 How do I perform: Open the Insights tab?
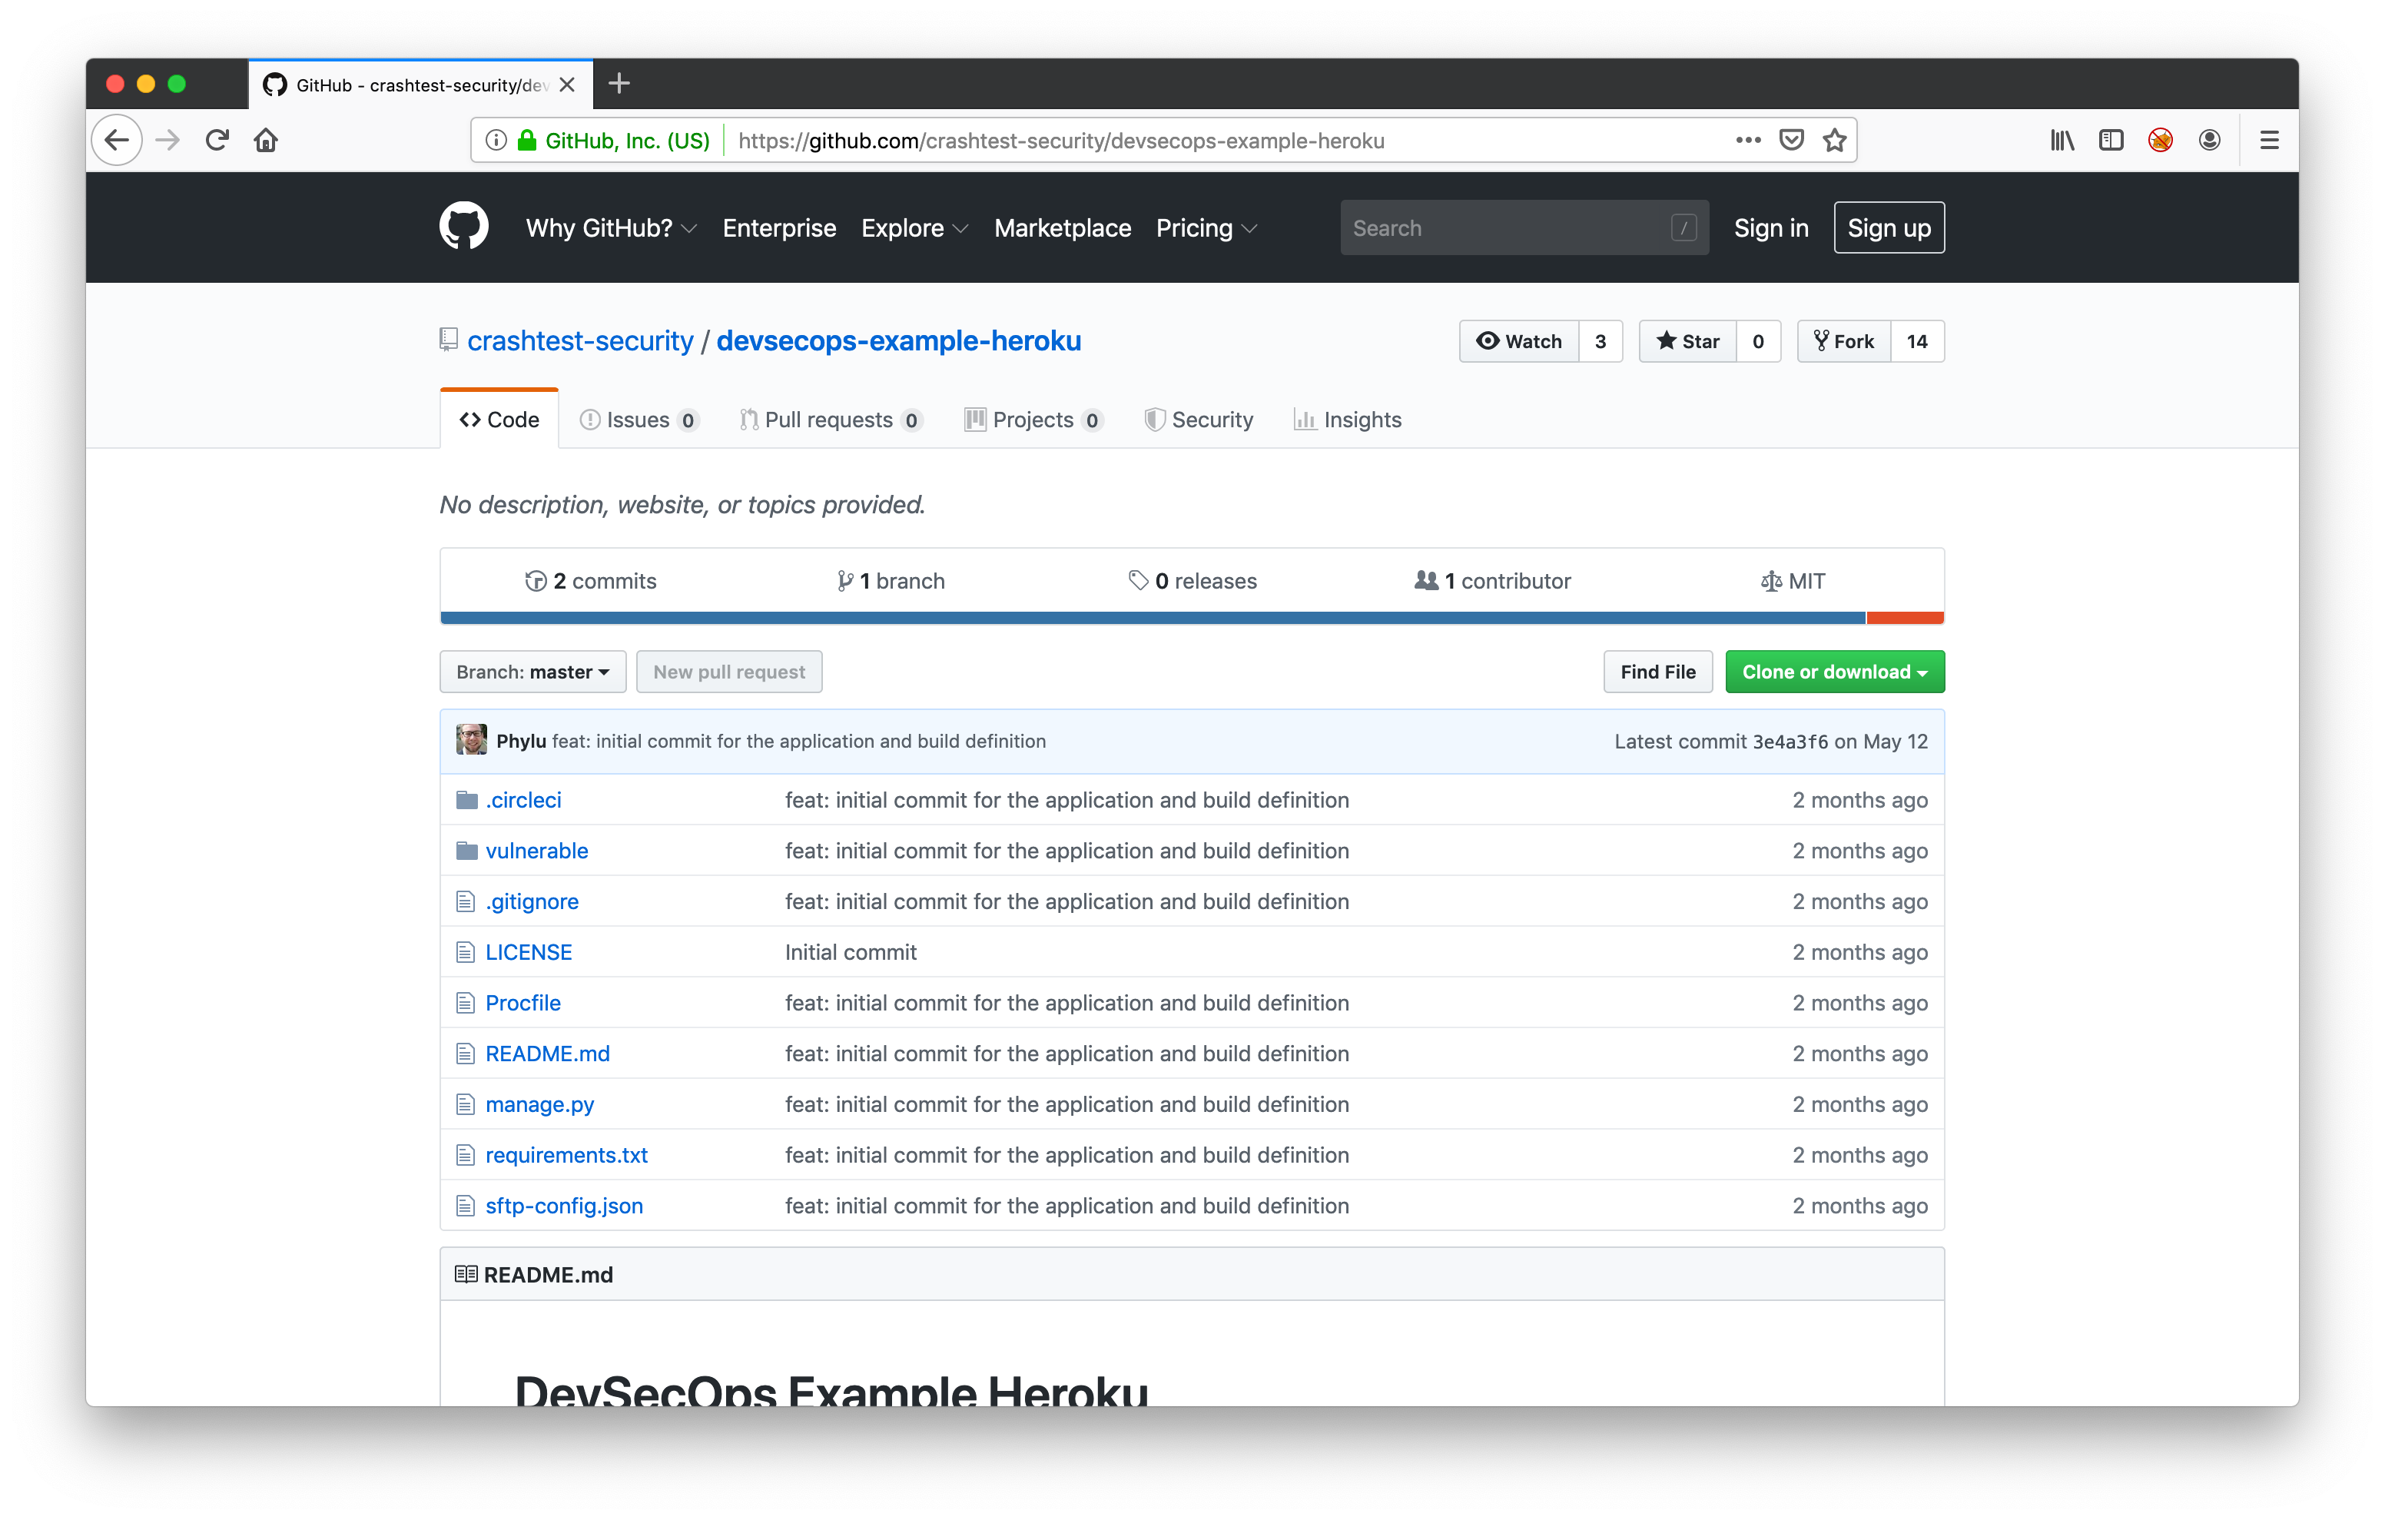click(x=1347, y=419)
